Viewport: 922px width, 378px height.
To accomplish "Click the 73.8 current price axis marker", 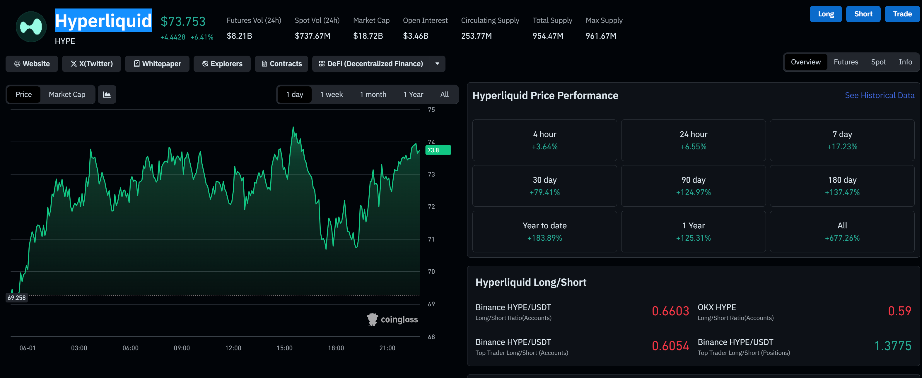I will click(438, 150).
